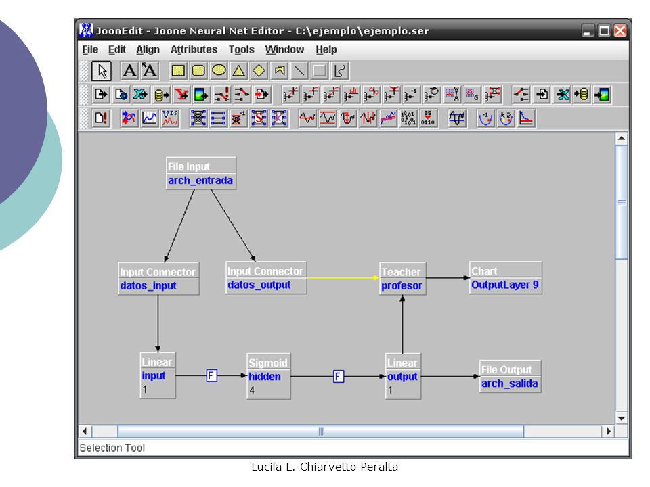Click the binary digits 1001 plugin icon
Image resolution: width=650 pixels, height=487 pixels.
[x=408, y=118]
